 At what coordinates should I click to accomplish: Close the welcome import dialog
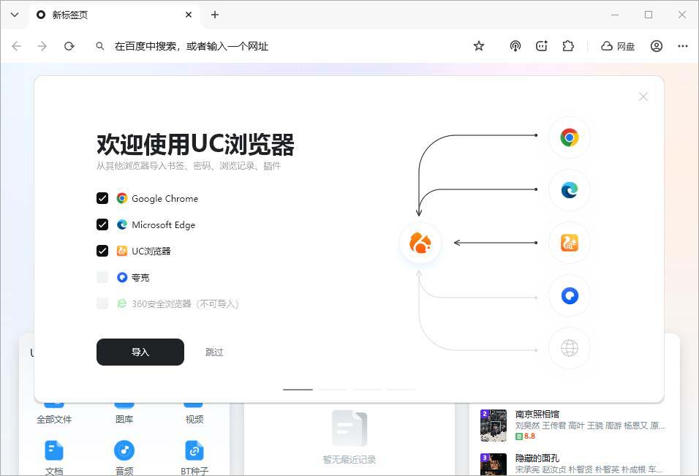point(643,97)
